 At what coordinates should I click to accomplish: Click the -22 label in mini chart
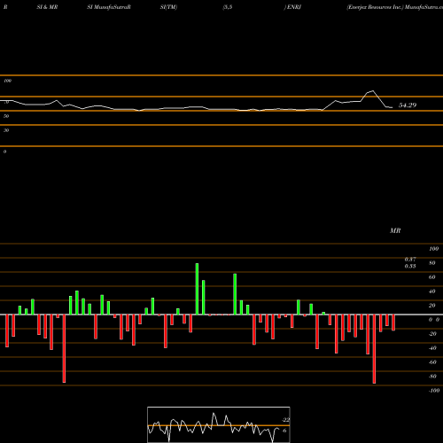(x=285, y=420)
